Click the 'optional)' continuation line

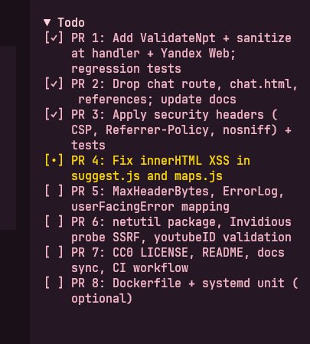click(x=102, y=299)
